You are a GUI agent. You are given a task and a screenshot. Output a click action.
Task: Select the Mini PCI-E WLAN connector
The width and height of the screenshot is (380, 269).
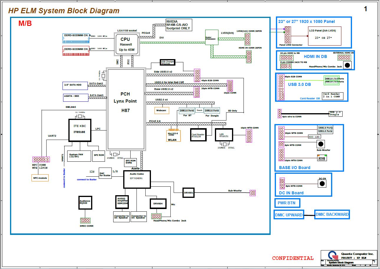(x=174, y=135)
